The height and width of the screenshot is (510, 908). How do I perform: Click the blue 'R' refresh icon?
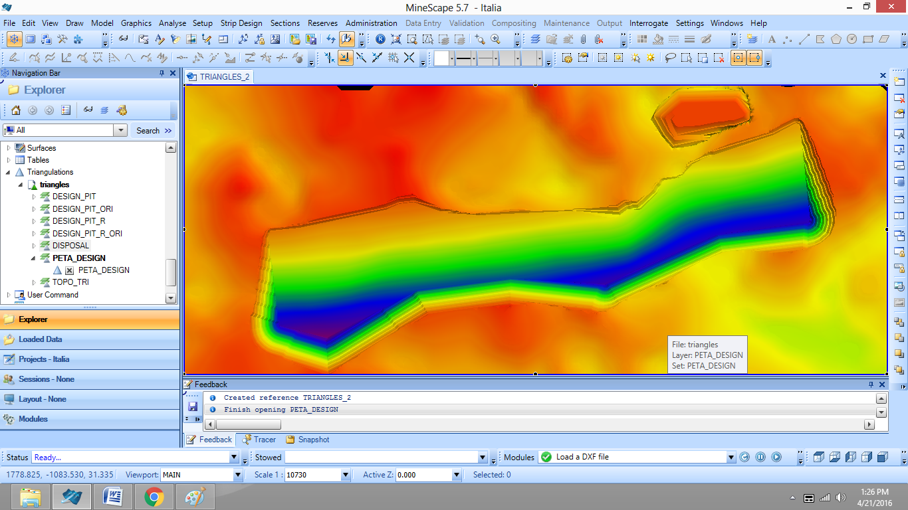click(x=380, y=40)
